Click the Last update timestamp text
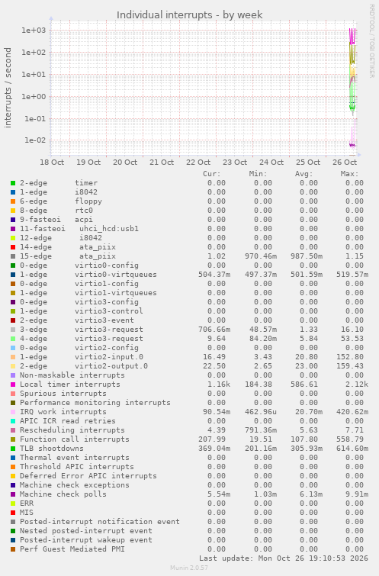379x576 pixels. pos(284,558)
